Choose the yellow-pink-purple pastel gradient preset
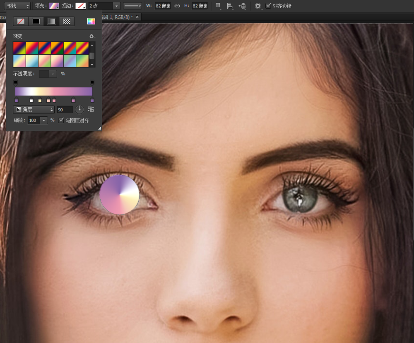 click(57, 61)
